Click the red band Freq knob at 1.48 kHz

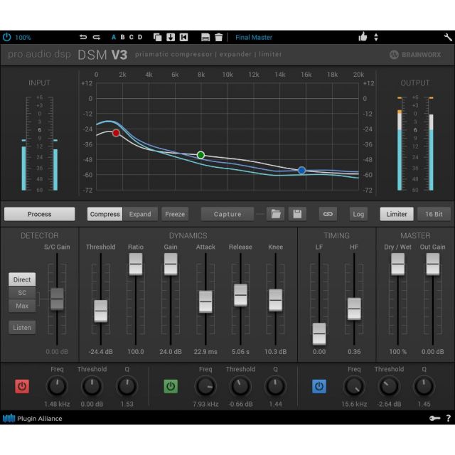57,386
